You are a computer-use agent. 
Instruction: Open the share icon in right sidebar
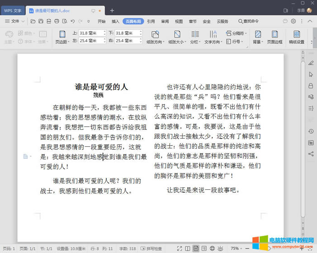pyautogui.click(x=311, y=154)
